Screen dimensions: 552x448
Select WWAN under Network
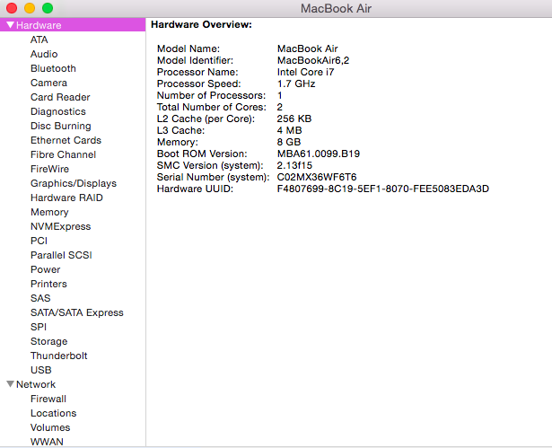47,442
